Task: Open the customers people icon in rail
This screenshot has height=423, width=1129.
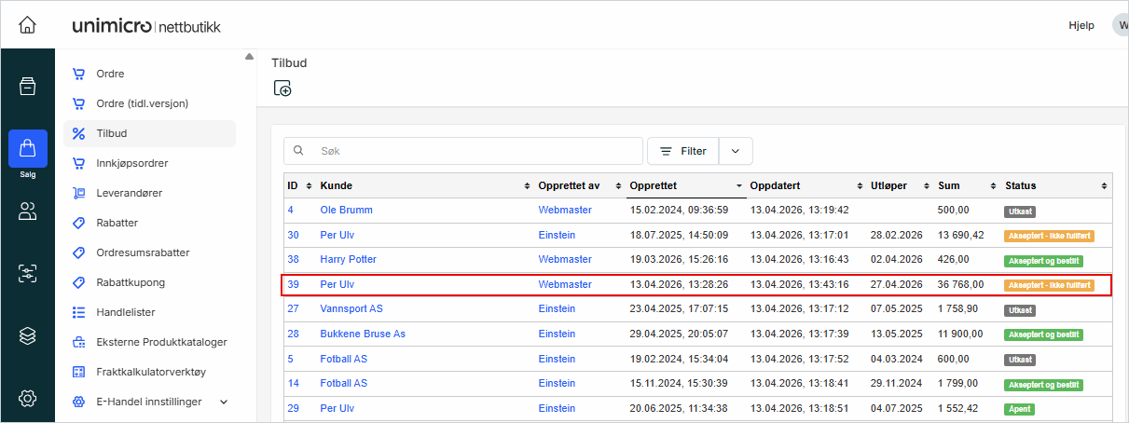Action: point(27,211)
